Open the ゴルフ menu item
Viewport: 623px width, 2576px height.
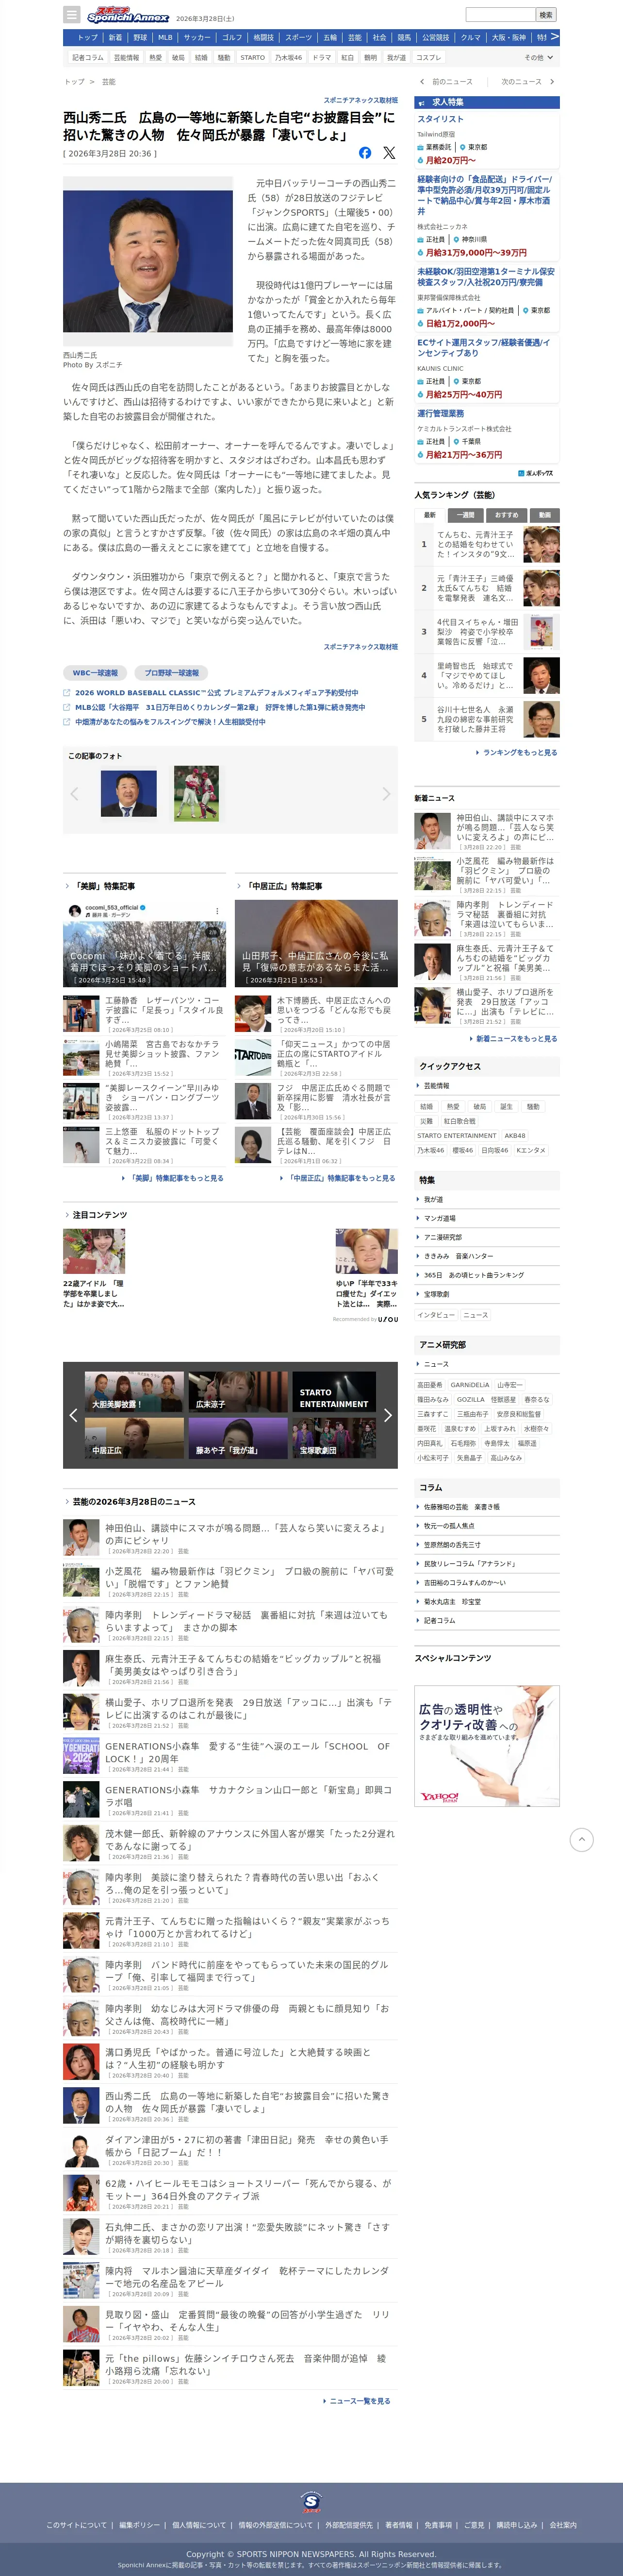[x=232, y=37]
